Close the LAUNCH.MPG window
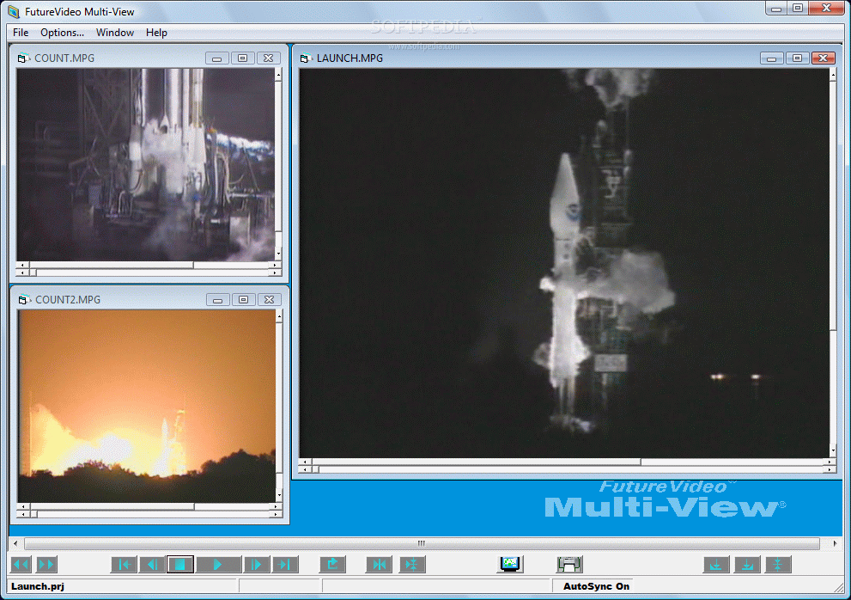This screenshot has width=851, height=600. click(x=824, y=58)
